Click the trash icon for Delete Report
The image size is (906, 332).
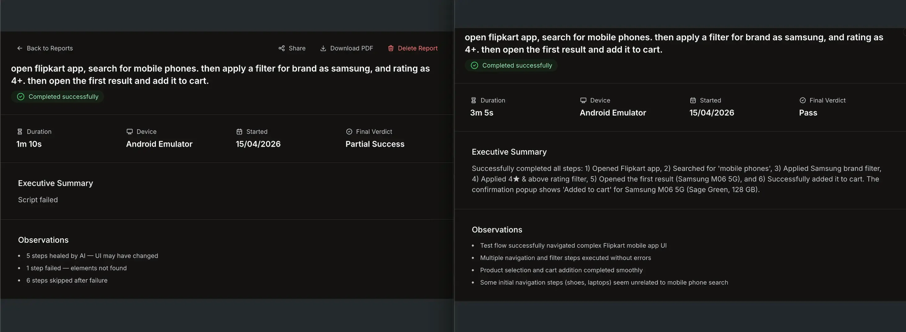click(x=391, y=48)
